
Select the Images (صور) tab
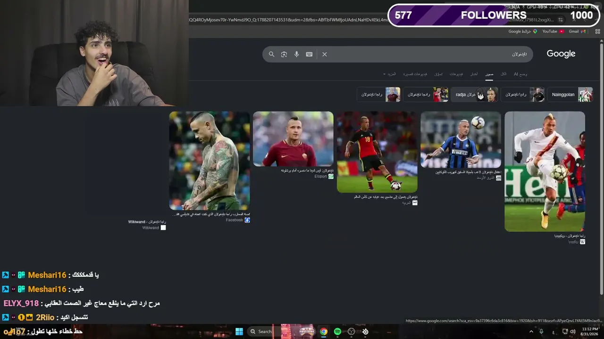point(489,74)
